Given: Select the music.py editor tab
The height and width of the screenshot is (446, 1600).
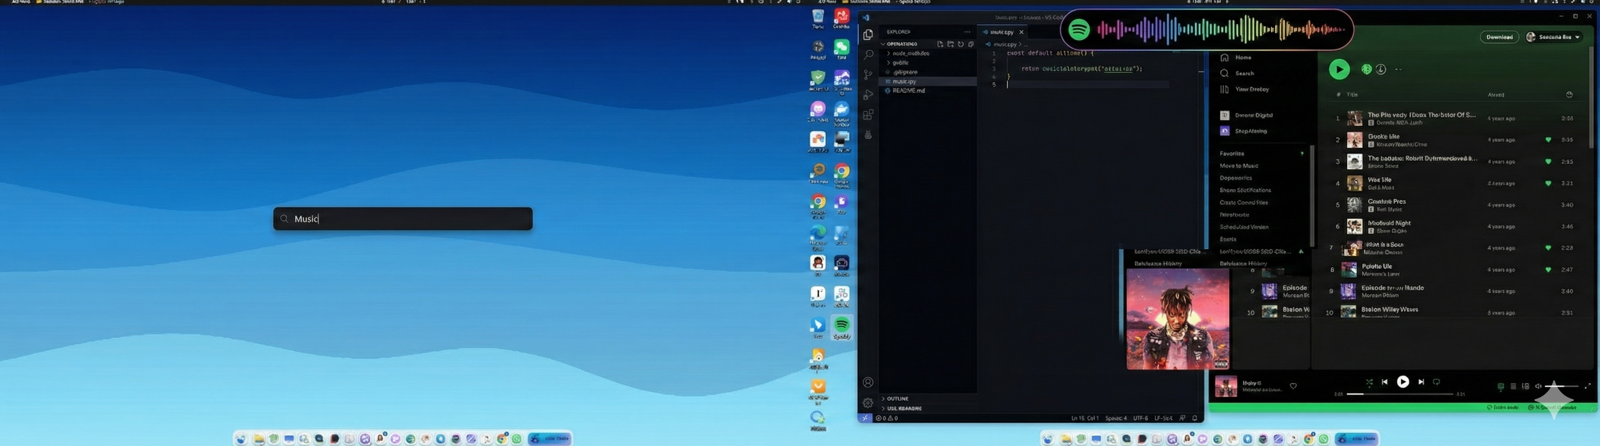Looking at the screenshot, I should 1001,32.
